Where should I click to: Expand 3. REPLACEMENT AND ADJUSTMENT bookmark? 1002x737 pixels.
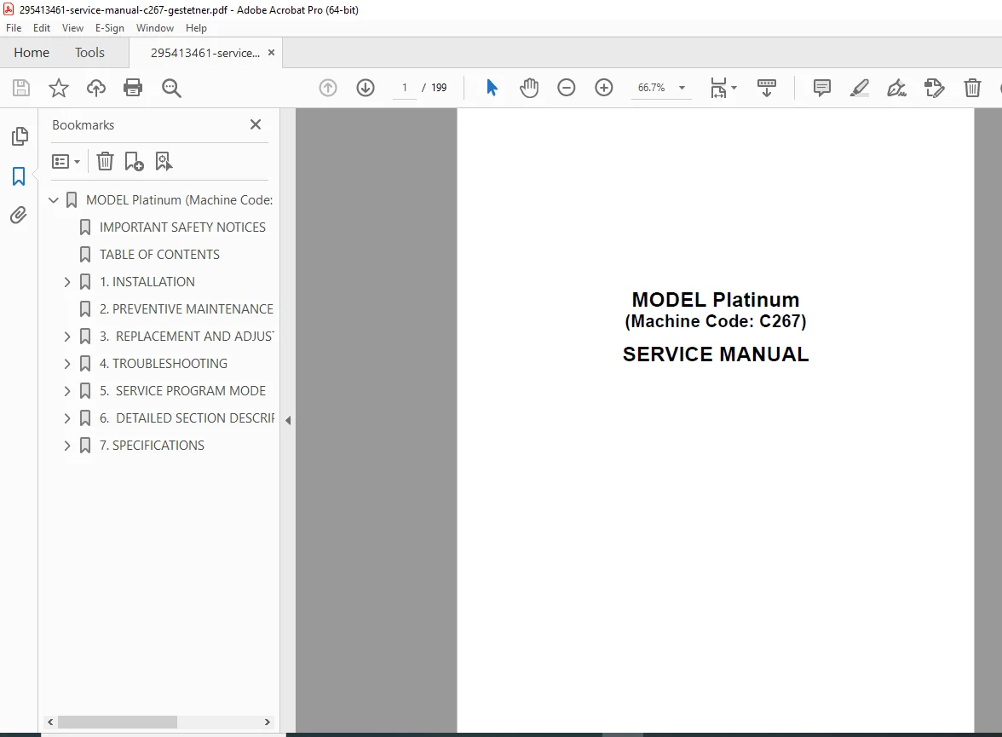tap(67, 337)
